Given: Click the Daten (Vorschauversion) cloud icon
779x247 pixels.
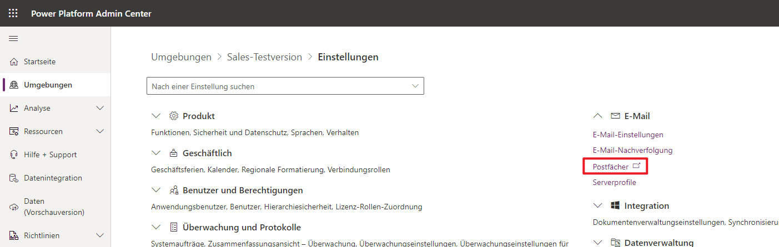Looking at the screenshot, I should click(x=14, y=207).
